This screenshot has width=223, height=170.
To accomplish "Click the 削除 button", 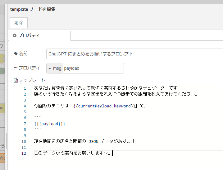I will 19,23.
